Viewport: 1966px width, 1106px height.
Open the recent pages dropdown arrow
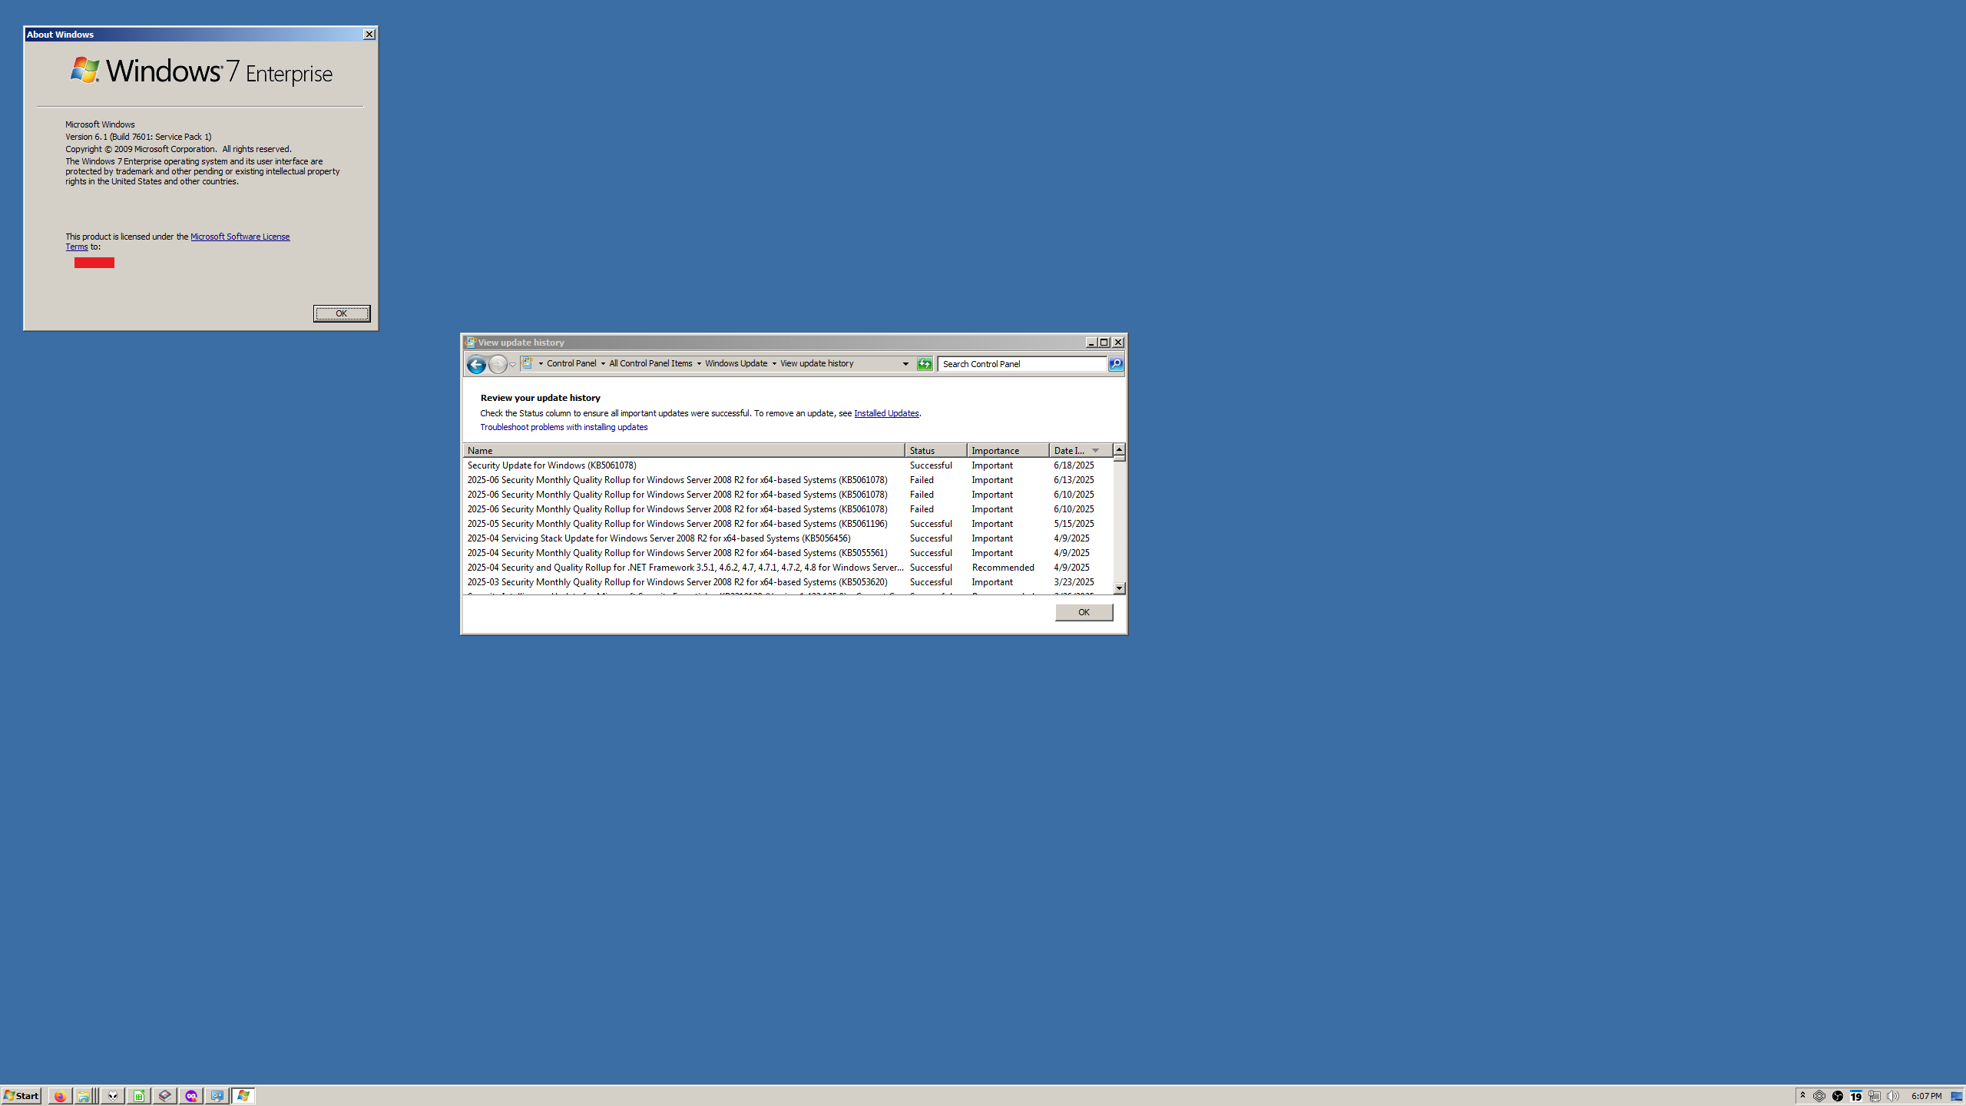[512, 365]
